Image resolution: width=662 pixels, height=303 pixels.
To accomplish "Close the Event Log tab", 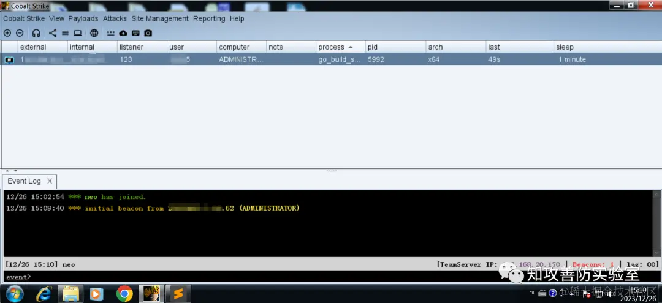I will click(x=50, y=181).
